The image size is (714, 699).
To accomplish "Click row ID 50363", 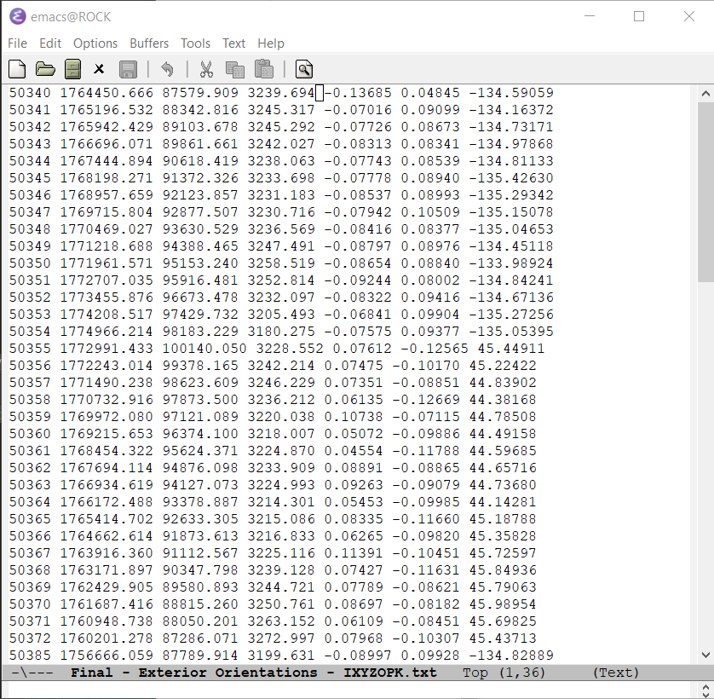I will pos(30,485).
